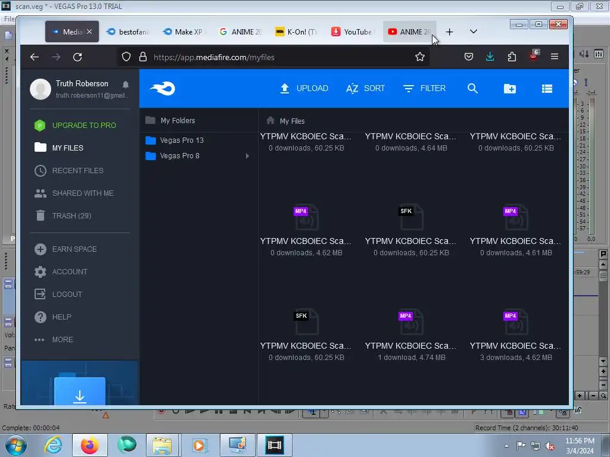
Task: Switch to list view
Action: [x=547, y=89]
